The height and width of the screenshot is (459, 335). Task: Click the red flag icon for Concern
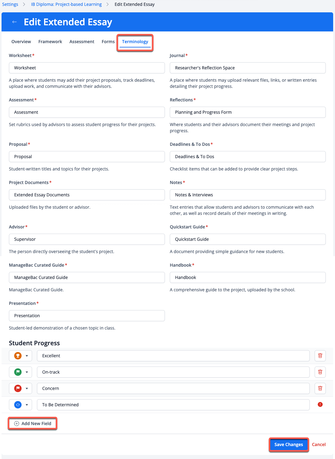18,388
